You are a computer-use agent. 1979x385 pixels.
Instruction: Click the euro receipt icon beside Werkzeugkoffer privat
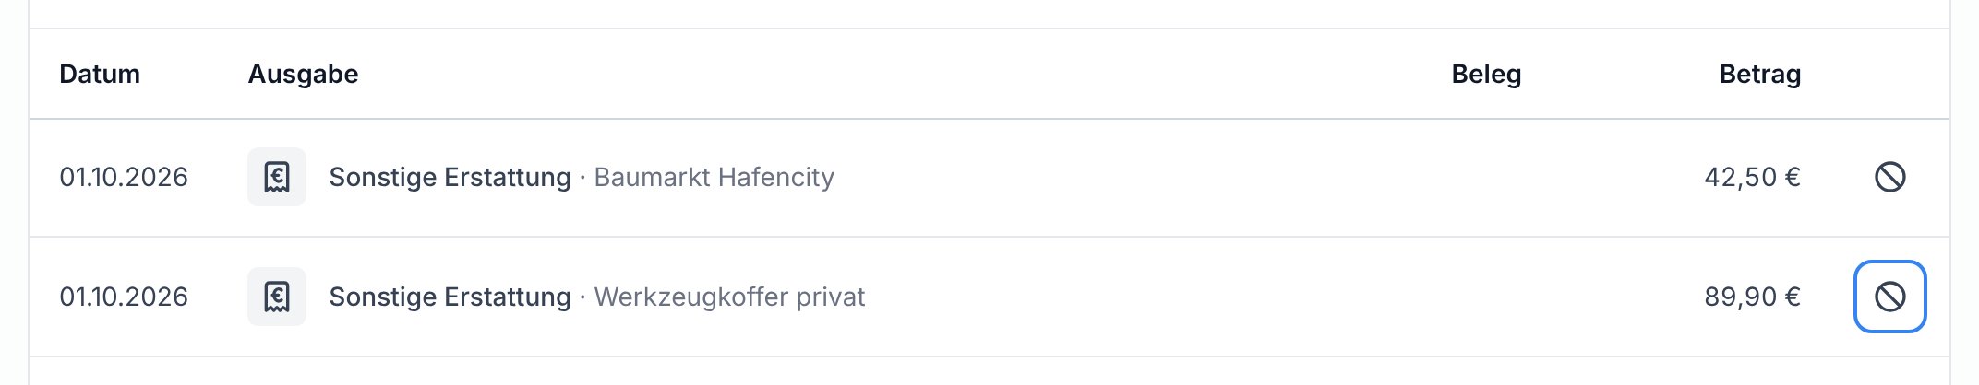[277, 297]
